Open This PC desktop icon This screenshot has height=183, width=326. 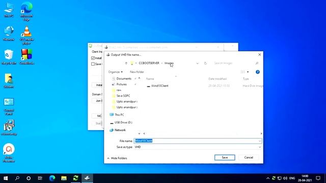9,10
